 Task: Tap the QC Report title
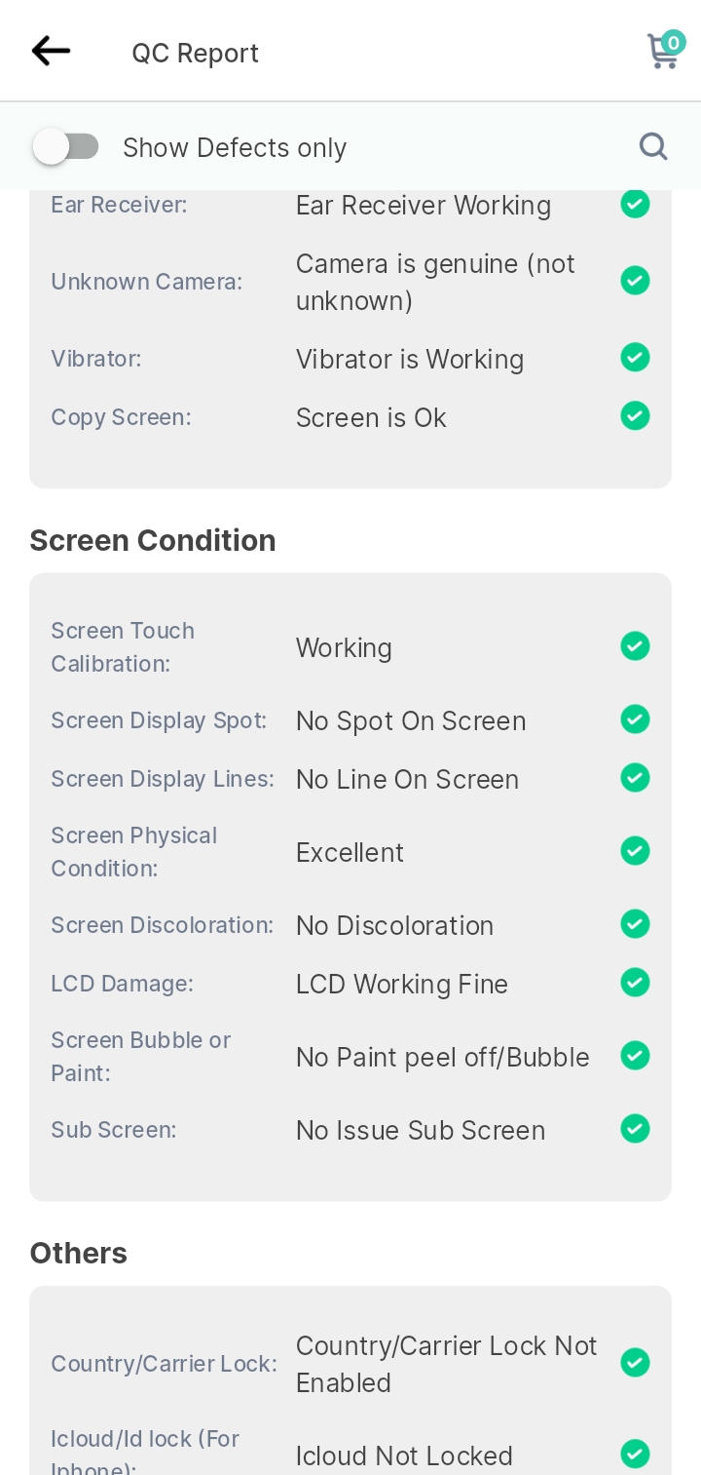coord(196,53)
